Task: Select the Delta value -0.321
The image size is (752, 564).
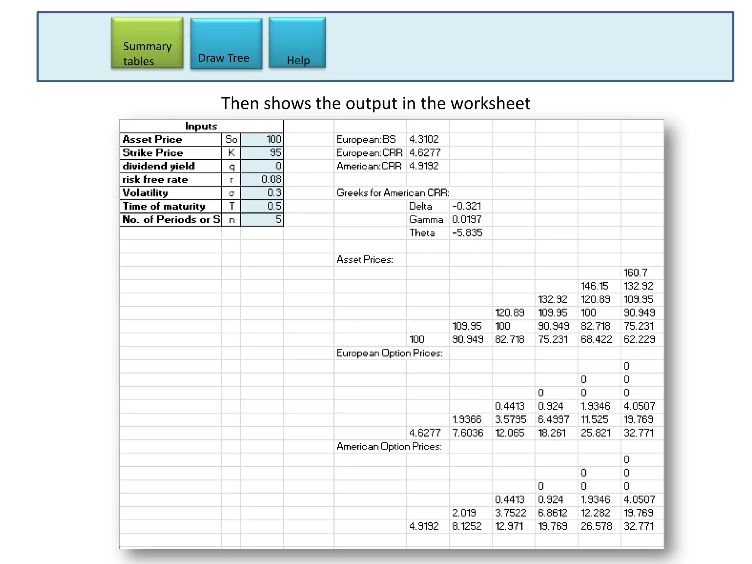Action: 467,206
